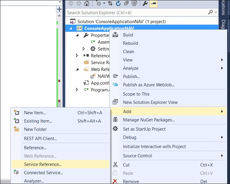This screenshot has width=230, height=184.
Task: Expand the References tree node
Action: pos(77,55)
